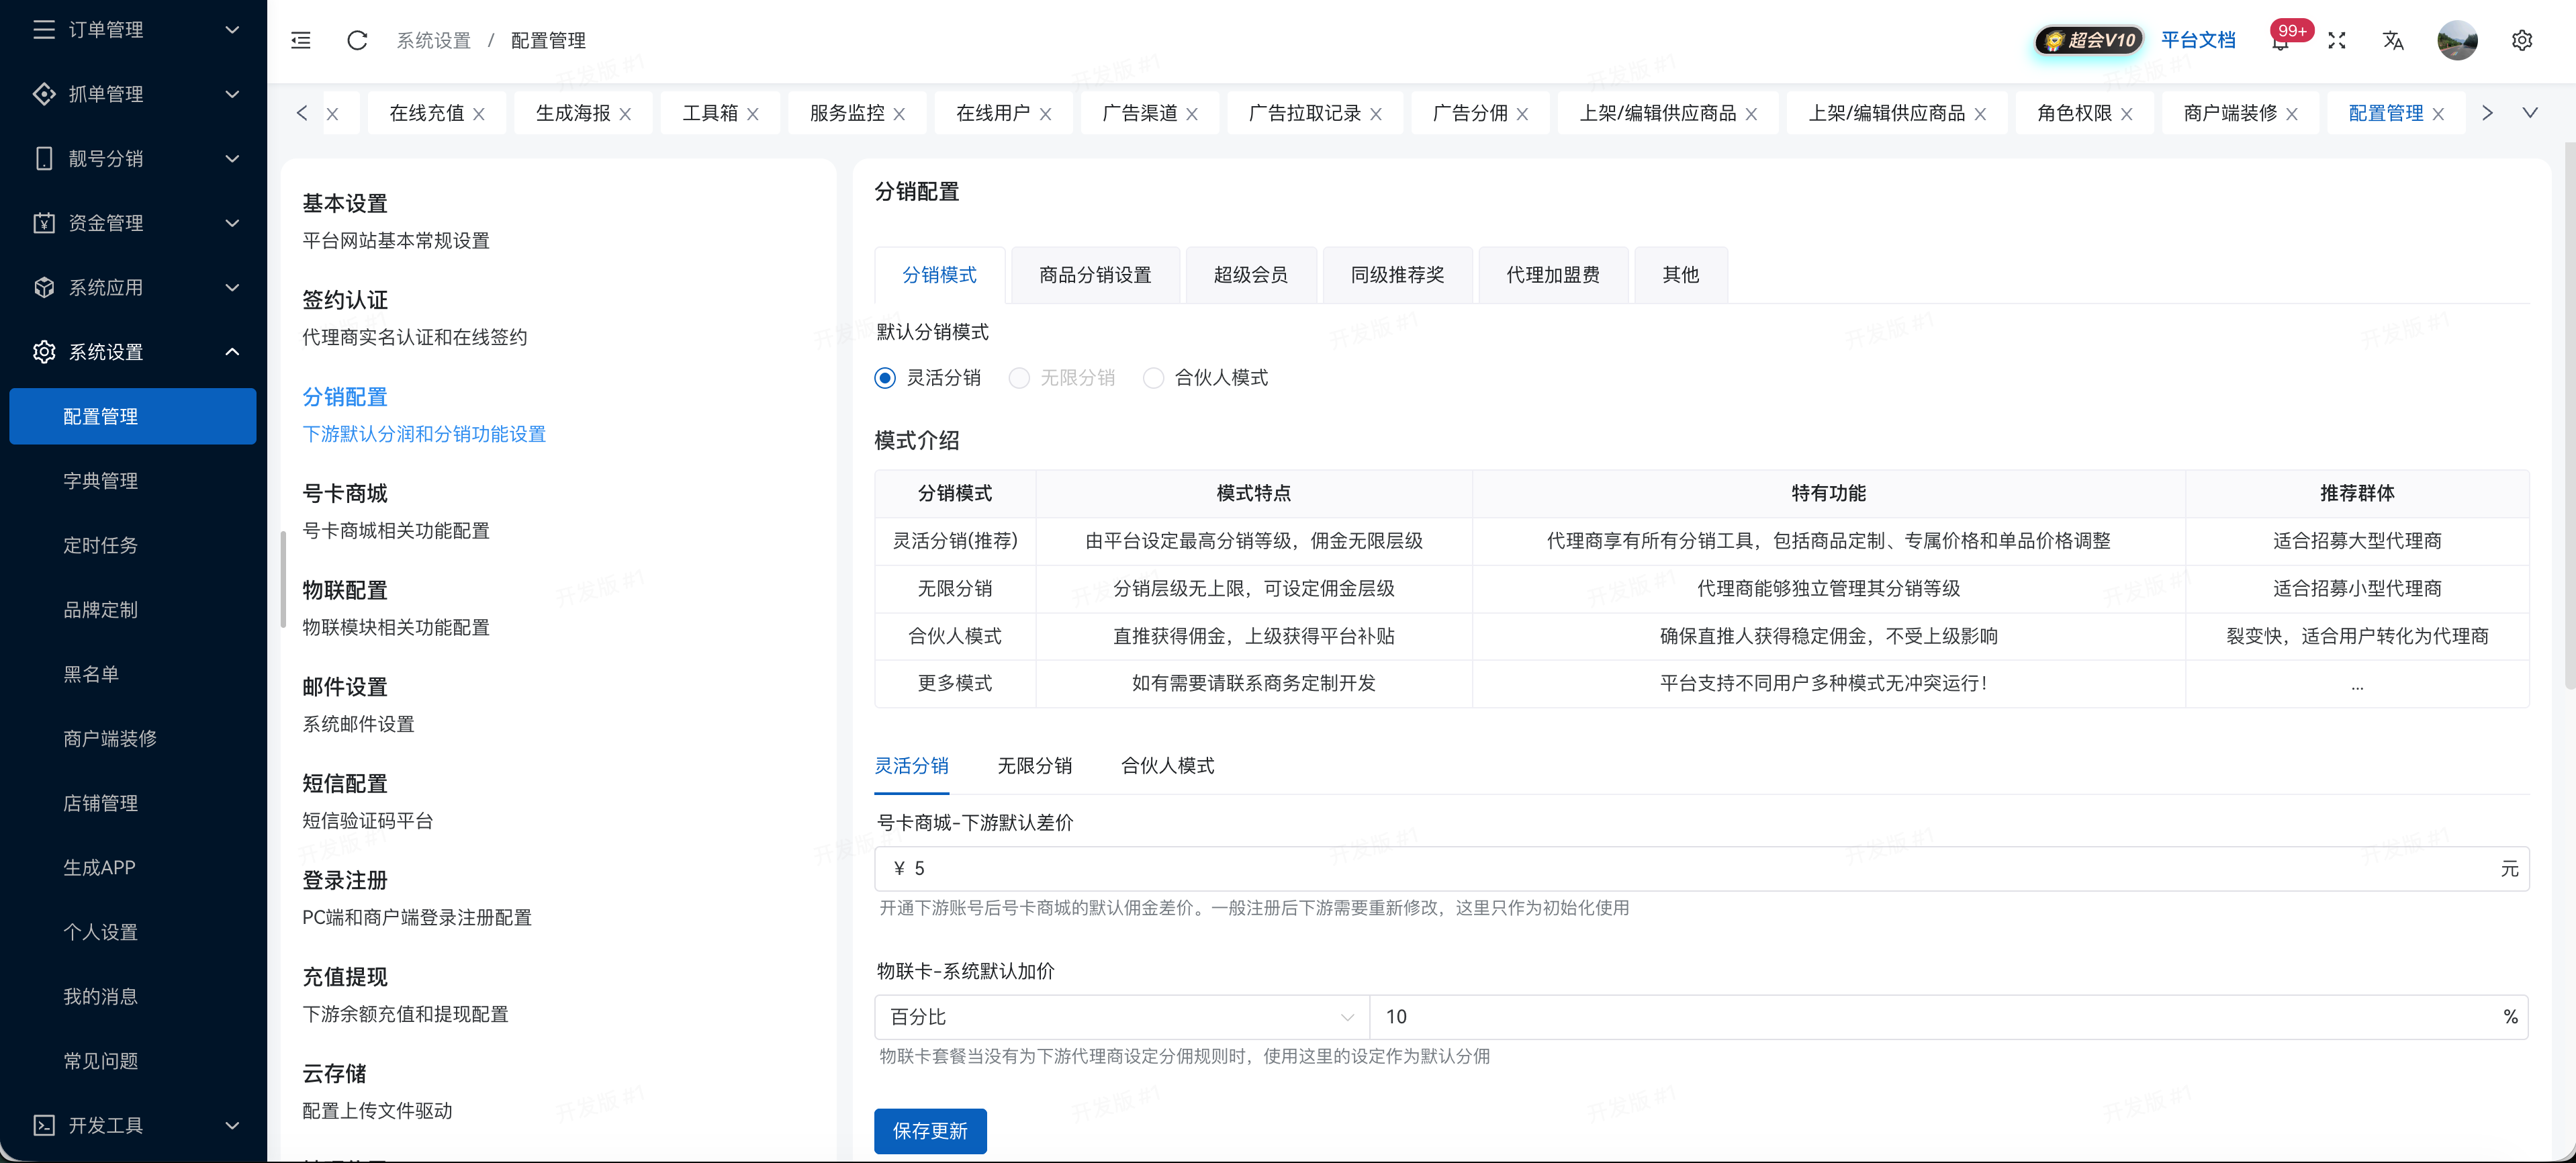Select the 无限分销 radio option
This screenshot has width=2576, height=1163.
click(1019, 378)
